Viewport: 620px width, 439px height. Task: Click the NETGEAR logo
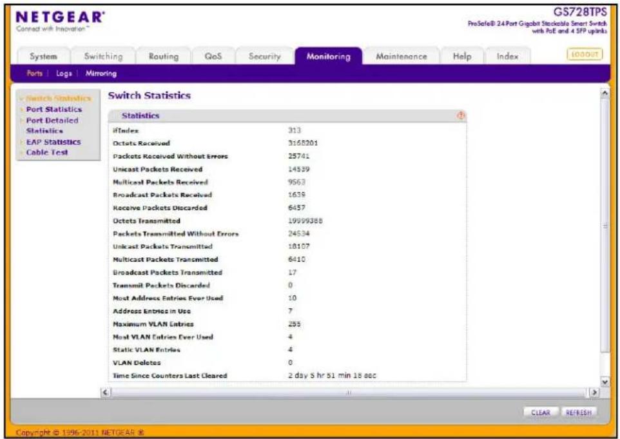pyautogui.click(x=60, y=17)
